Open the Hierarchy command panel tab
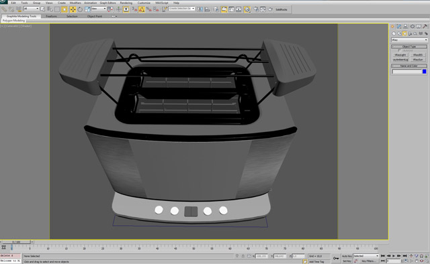The width and height of the screenshot is (430, 264). (x=405, y=27)
